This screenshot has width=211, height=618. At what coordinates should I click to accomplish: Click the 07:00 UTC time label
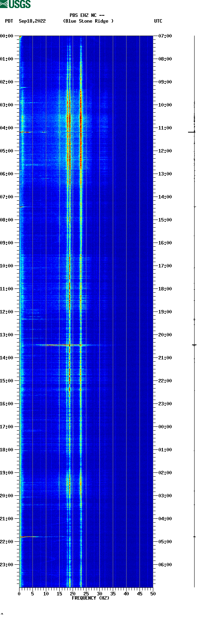click(165, 36)
